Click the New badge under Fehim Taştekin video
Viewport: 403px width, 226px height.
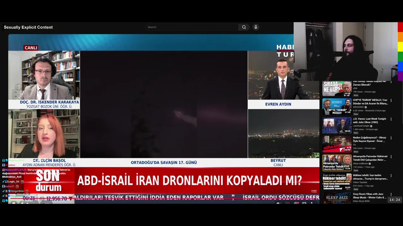pos(356,189)
